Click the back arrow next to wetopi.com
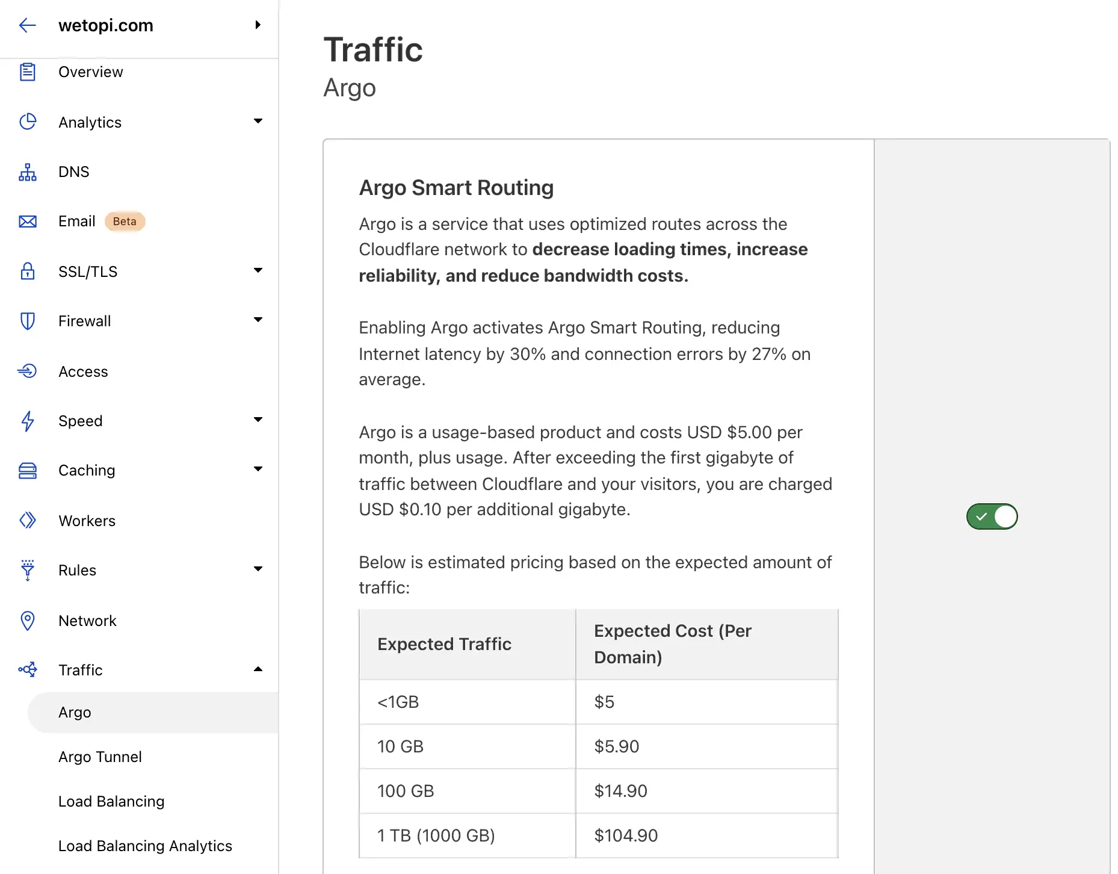The width and height of the screenshot is (1118, 874). click(x=27, y=25)
